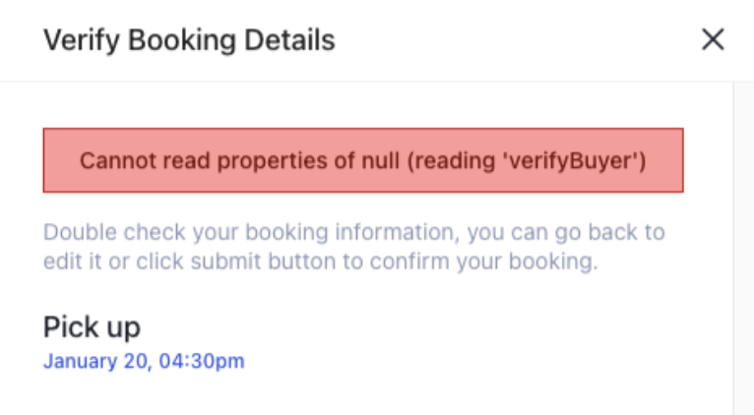Click the blank area below the pickup date
754x415 pixels.
point(364,395)
